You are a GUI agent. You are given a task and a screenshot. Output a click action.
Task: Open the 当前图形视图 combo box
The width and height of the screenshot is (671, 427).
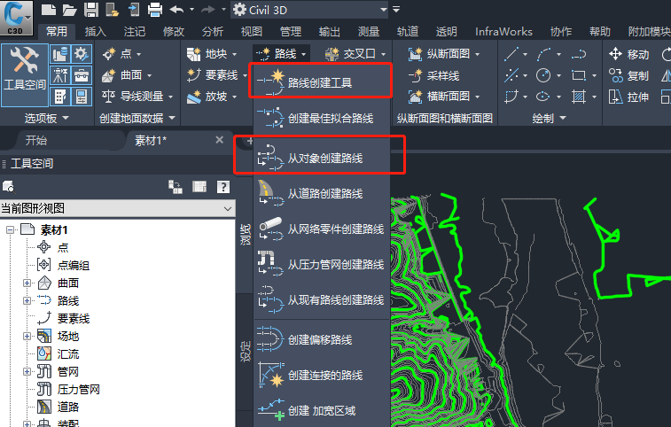[x=117, y=208]
